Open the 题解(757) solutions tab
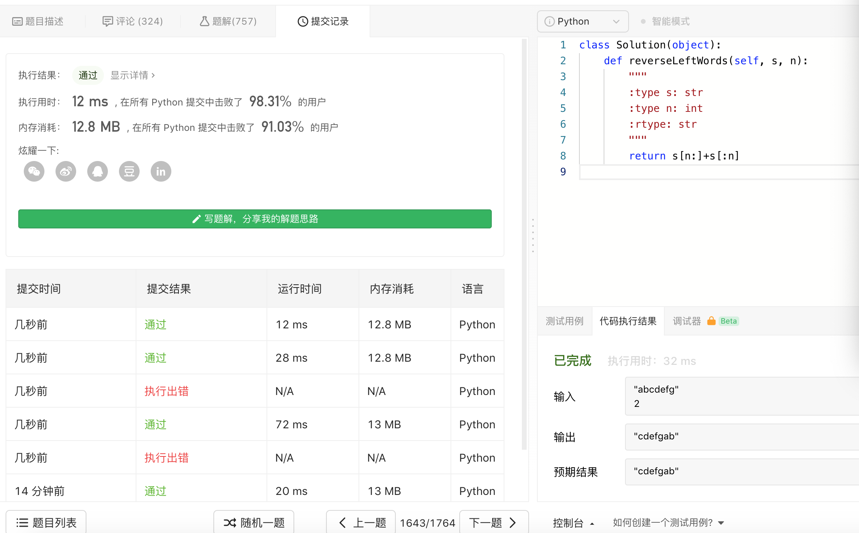Viewport: 859px width, 533px height. tap(228, 21)
